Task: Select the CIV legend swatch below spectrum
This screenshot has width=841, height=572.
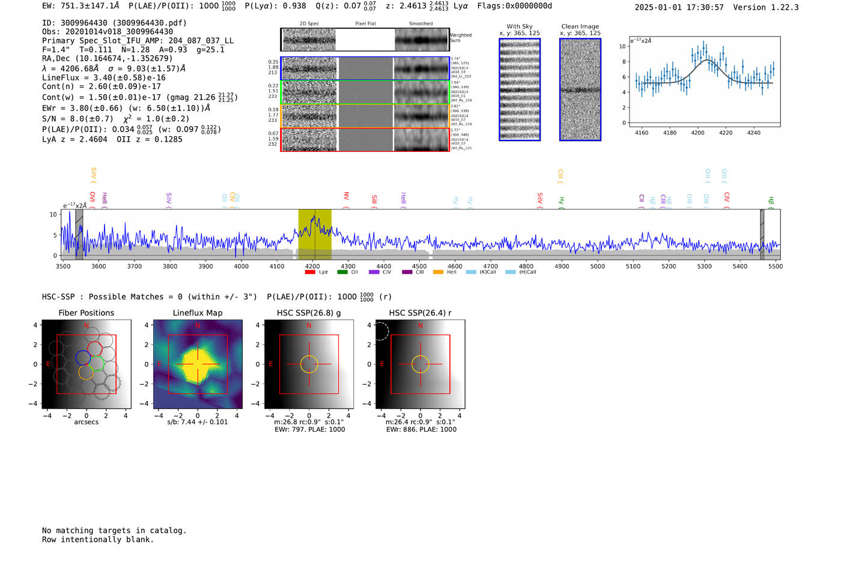Action: [x=374, y=272]
